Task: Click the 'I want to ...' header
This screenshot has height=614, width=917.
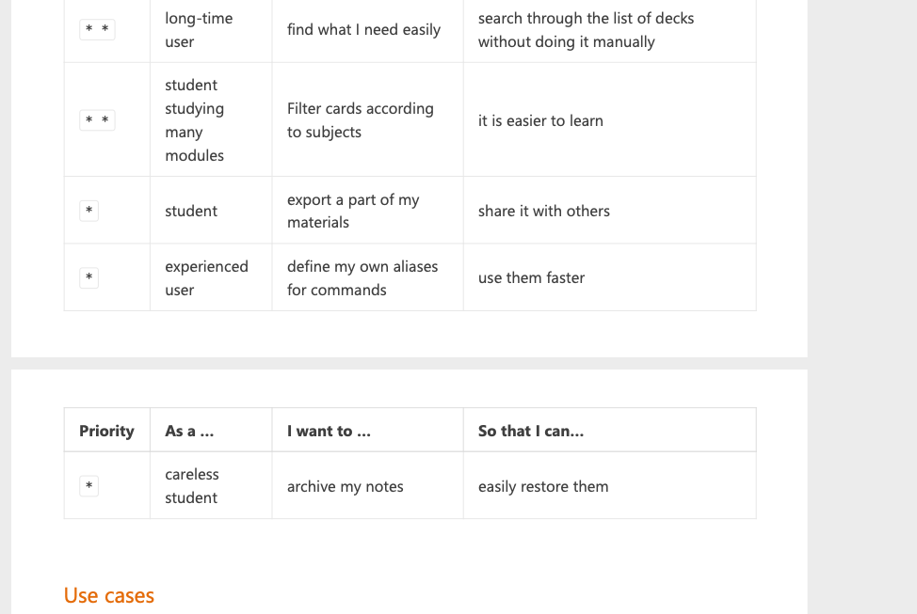Action: [329, 431]
